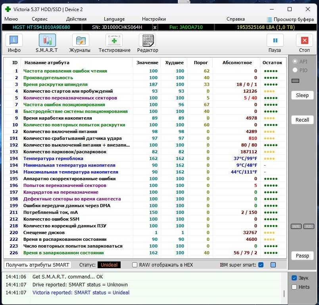The image size is (319, 305).
Task: Select row Количество срабатываний датчика удара
Action: [x=145, y=138]
